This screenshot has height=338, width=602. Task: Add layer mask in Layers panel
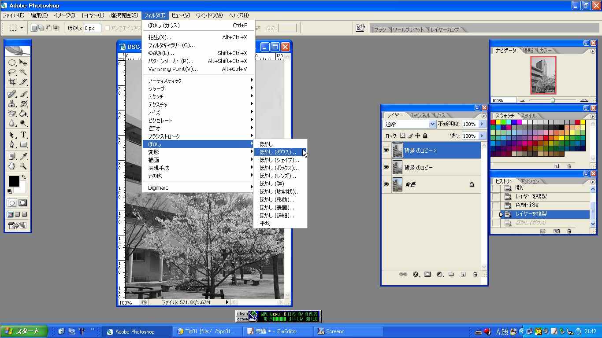coord(427,274)
